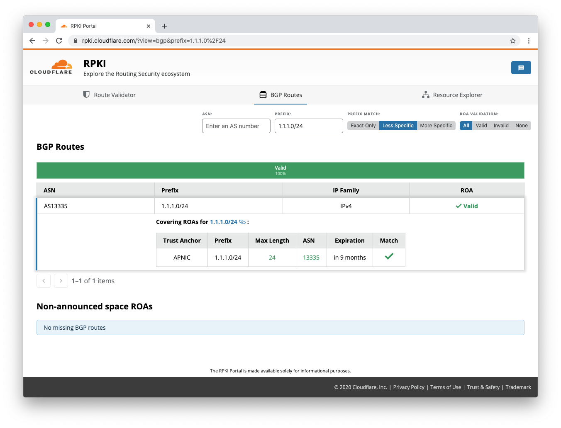Click the Max Length value 24
Screen dimensions: 561x428
(x=272, y=258)
